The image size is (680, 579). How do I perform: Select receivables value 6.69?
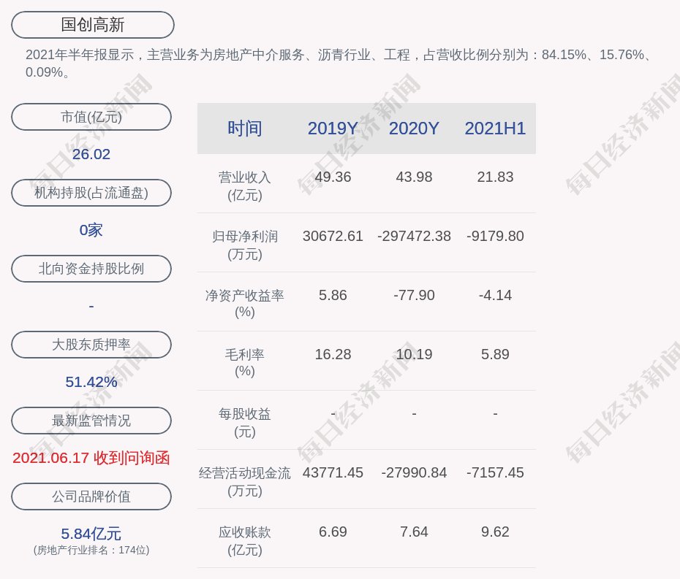coord(333,532)
